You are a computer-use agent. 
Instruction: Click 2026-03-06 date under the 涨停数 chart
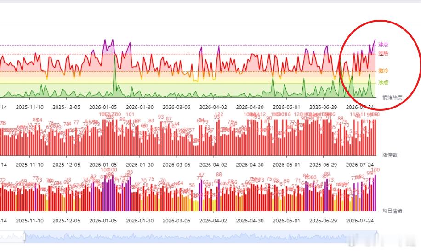[176, 165]
